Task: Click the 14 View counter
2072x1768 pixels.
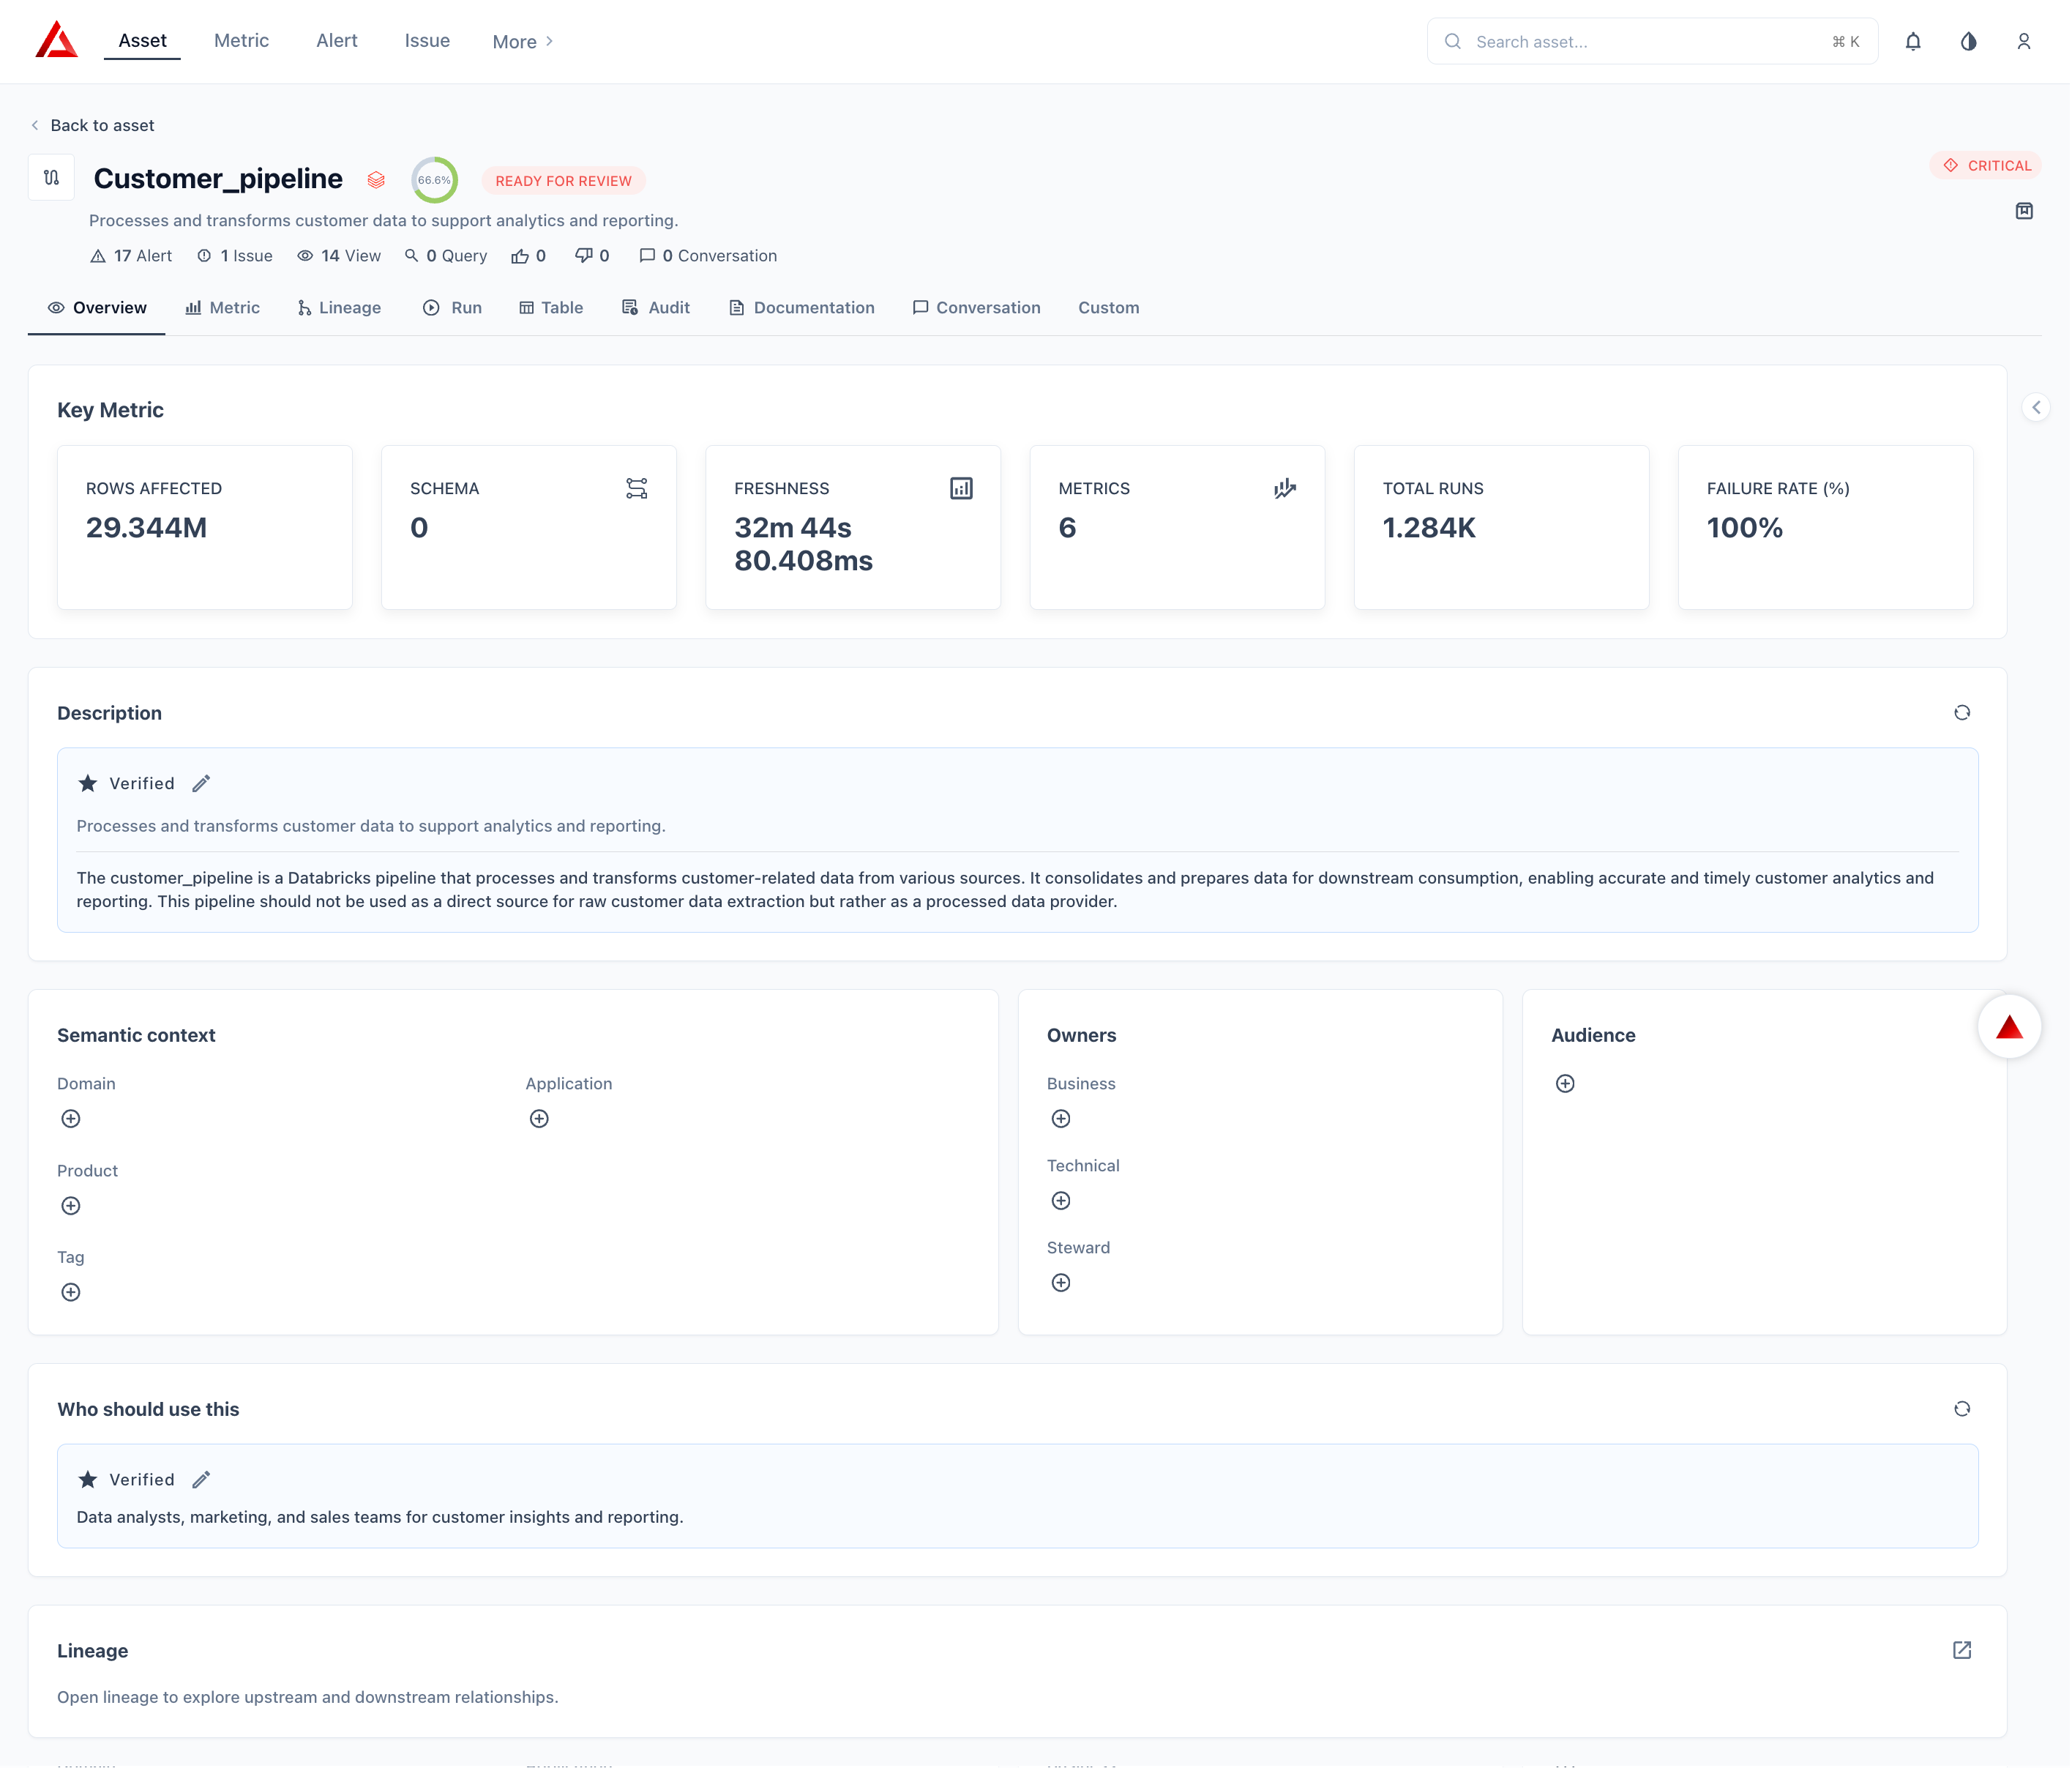Action: tap(339, 256)
